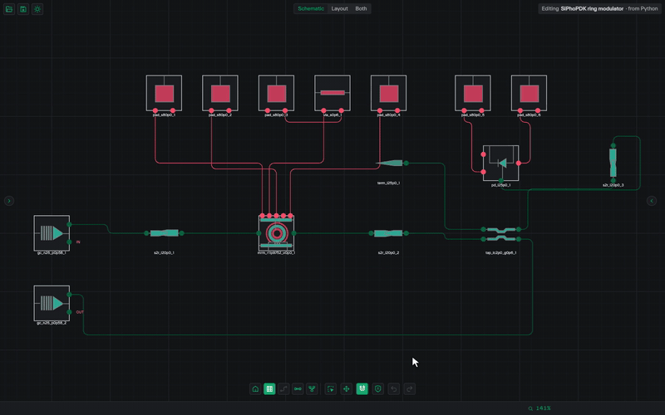
Task: Click the IN port label
Action: (x=78, y=242)
